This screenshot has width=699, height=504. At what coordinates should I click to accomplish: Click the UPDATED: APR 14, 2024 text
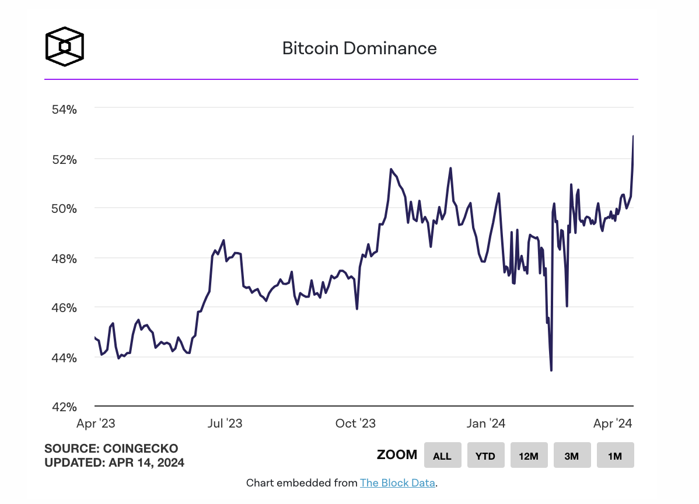(x=114, y=463)
